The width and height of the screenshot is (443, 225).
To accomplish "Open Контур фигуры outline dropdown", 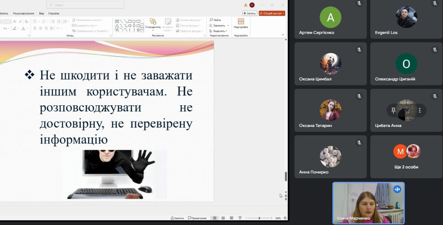I will (x=189, y=26).
